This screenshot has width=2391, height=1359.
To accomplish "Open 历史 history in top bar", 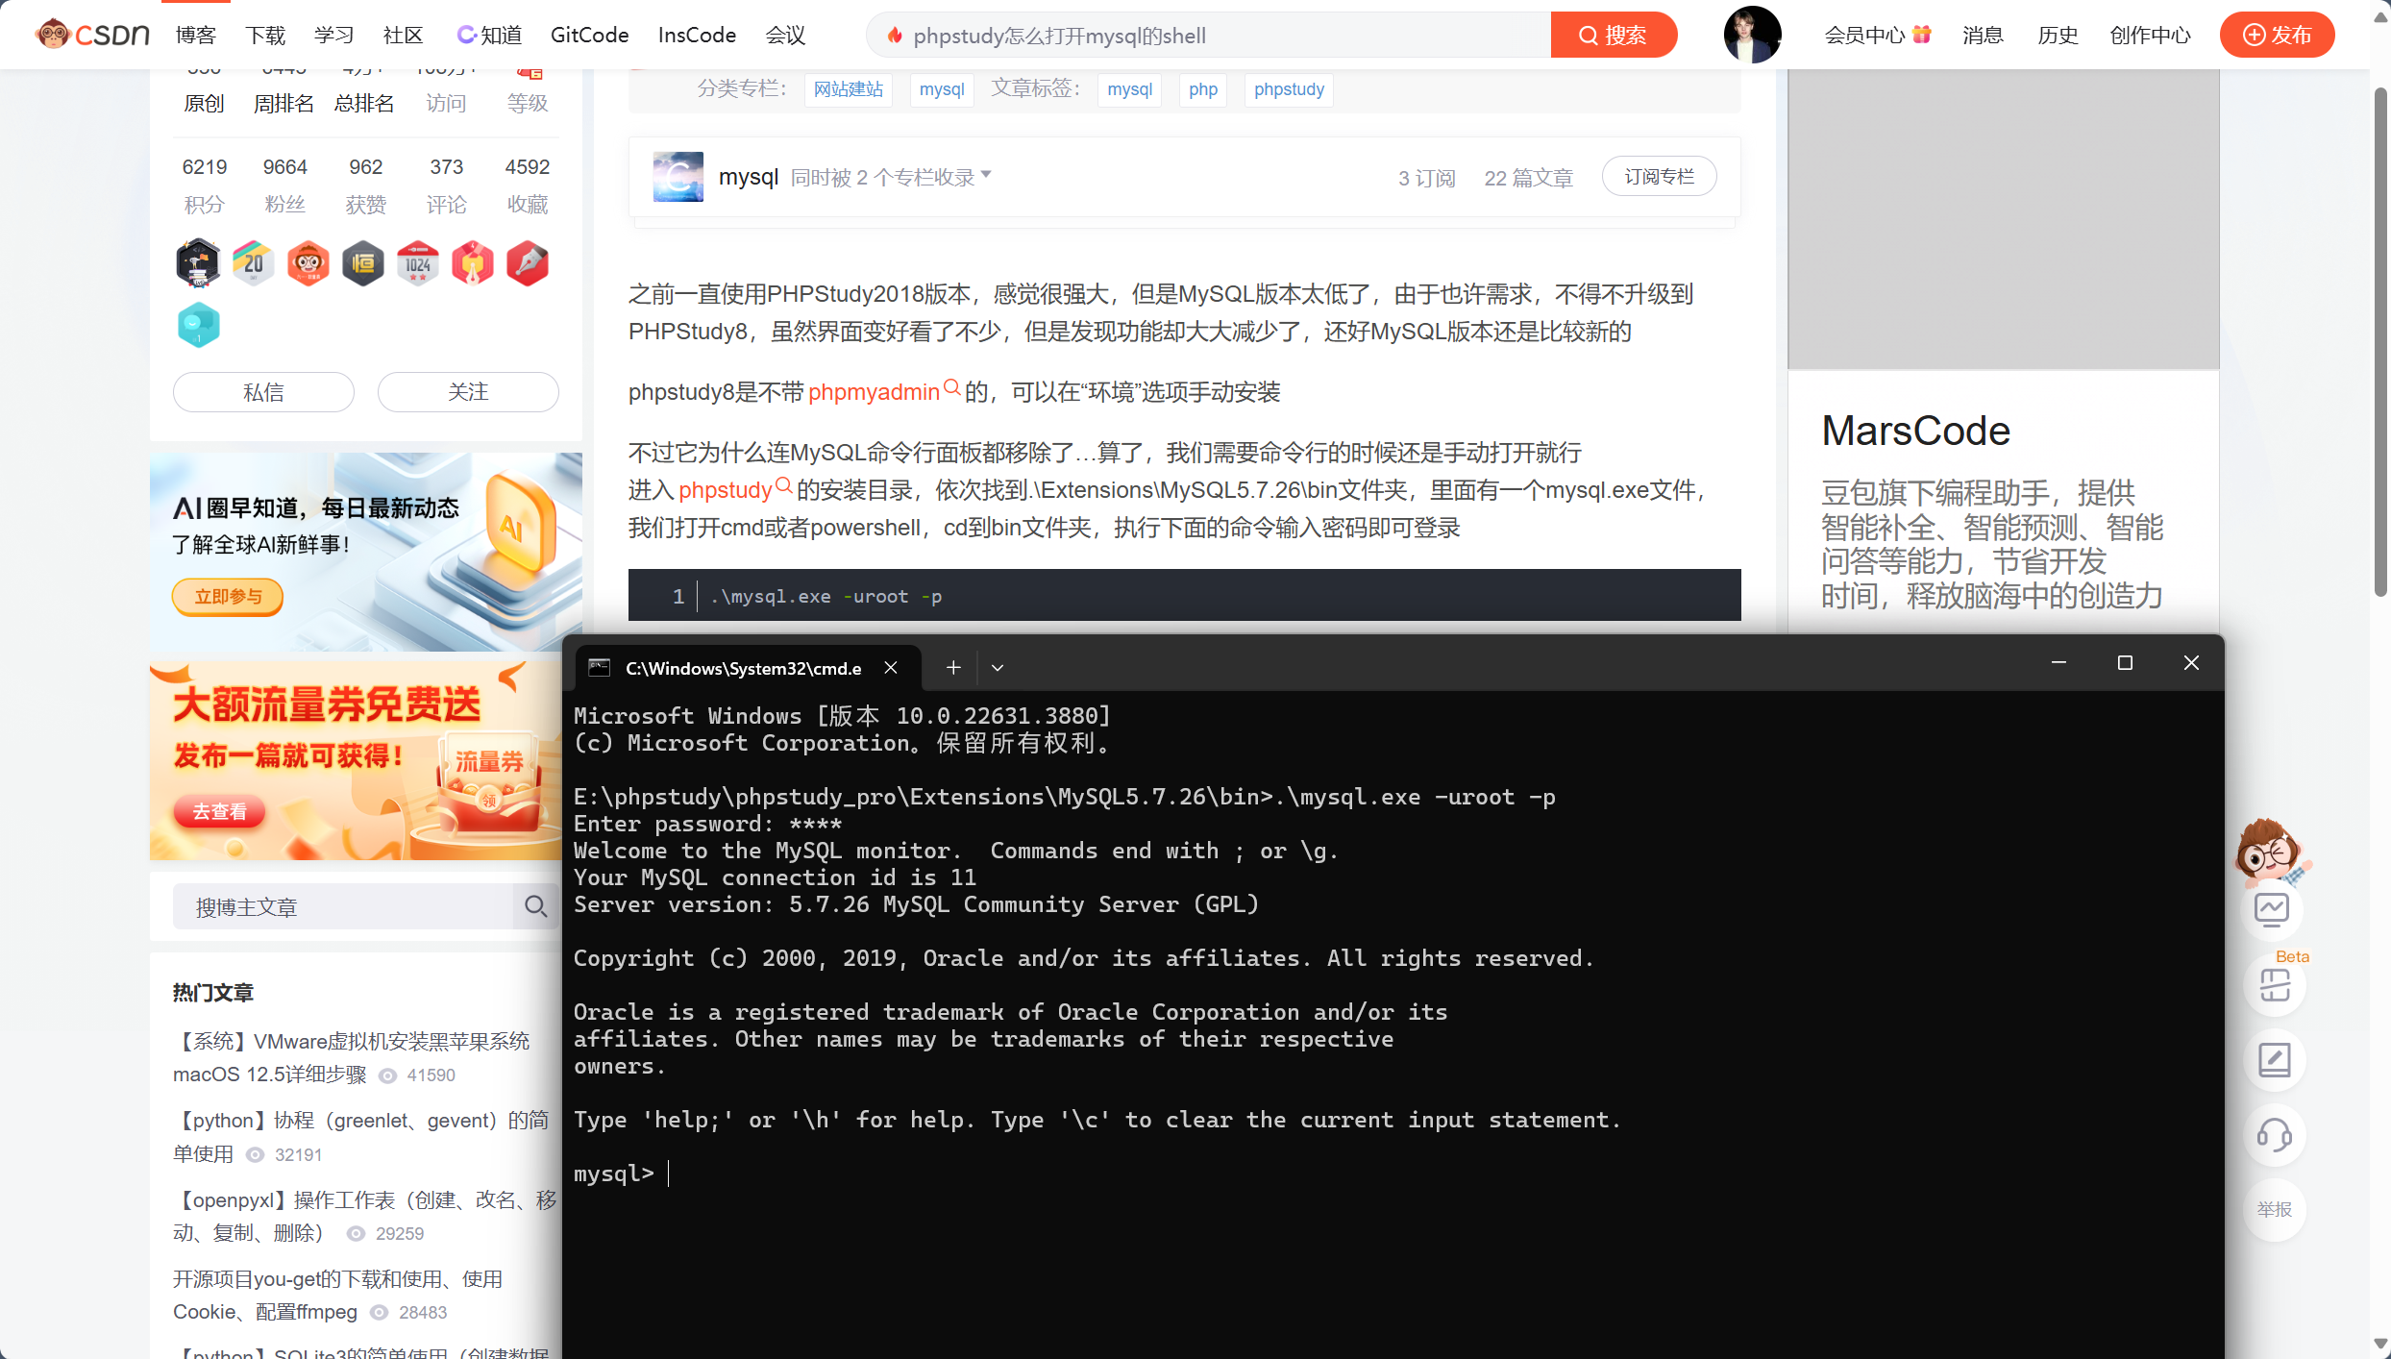I will [2058, 35].
